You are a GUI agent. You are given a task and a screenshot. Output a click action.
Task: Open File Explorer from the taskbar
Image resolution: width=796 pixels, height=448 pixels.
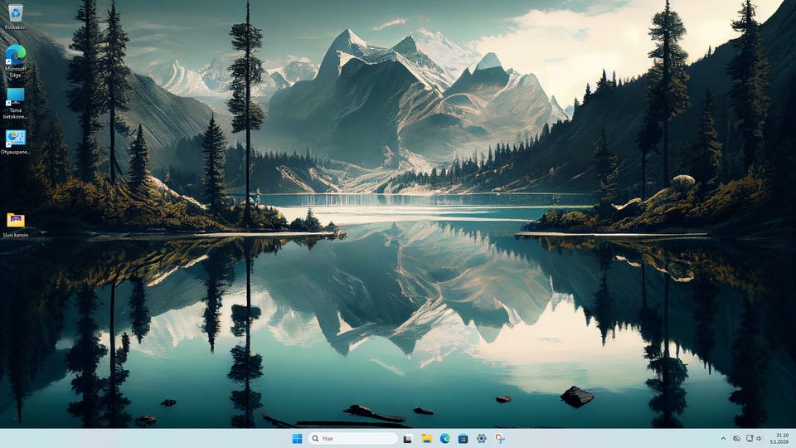[426, 438]
